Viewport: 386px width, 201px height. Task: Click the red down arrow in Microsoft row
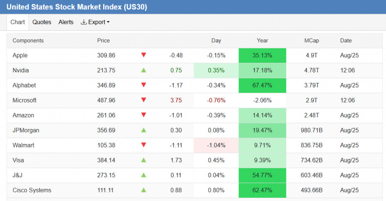(144, 100)
